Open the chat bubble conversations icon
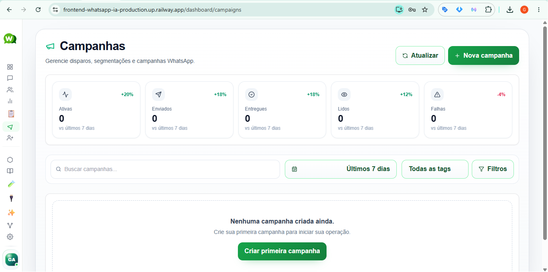The image size is (548, 272). pyautogui.click(x=10, y=78)
